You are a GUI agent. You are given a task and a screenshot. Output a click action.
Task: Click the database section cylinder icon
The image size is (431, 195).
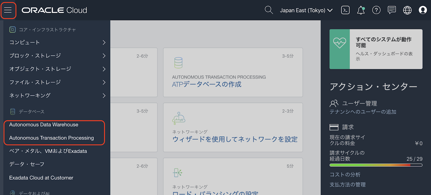12,111
